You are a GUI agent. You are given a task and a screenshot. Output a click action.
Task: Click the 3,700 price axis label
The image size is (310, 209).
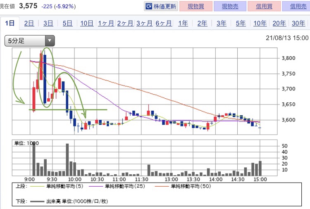289,89
